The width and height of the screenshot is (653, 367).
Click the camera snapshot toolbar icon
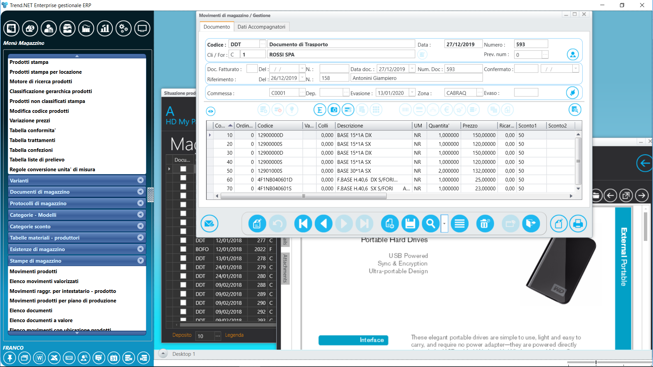click(334, 110)
